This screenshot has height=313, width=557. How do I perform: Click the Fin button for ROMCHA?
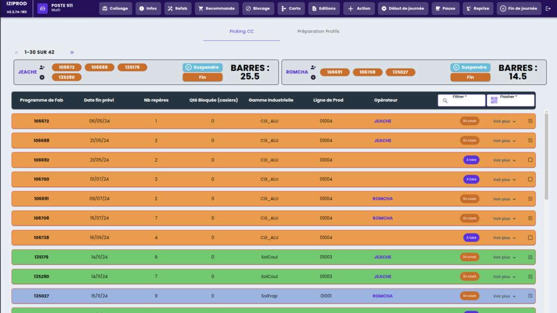pos(470,77)
